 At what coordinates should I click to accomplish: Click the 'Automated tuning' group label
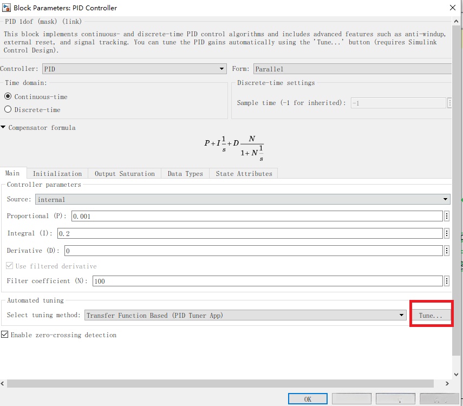click(35, 300)
